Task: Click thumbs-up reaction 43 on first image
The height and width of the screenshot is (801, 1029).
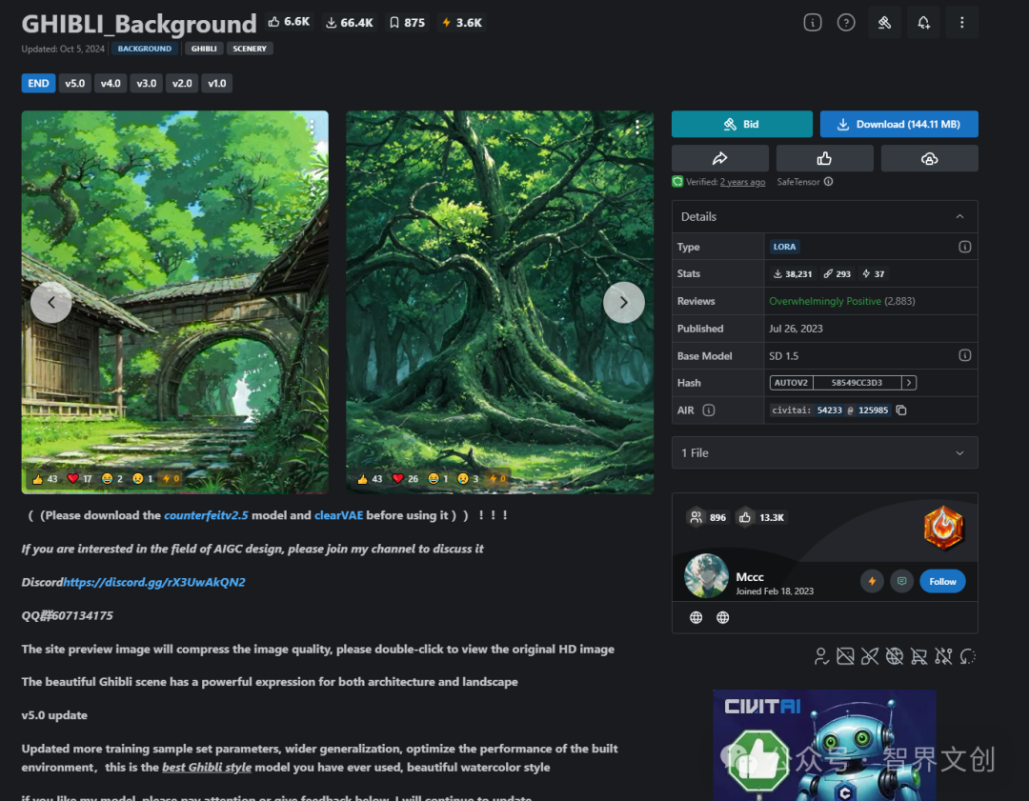Action: pos(45,479)
